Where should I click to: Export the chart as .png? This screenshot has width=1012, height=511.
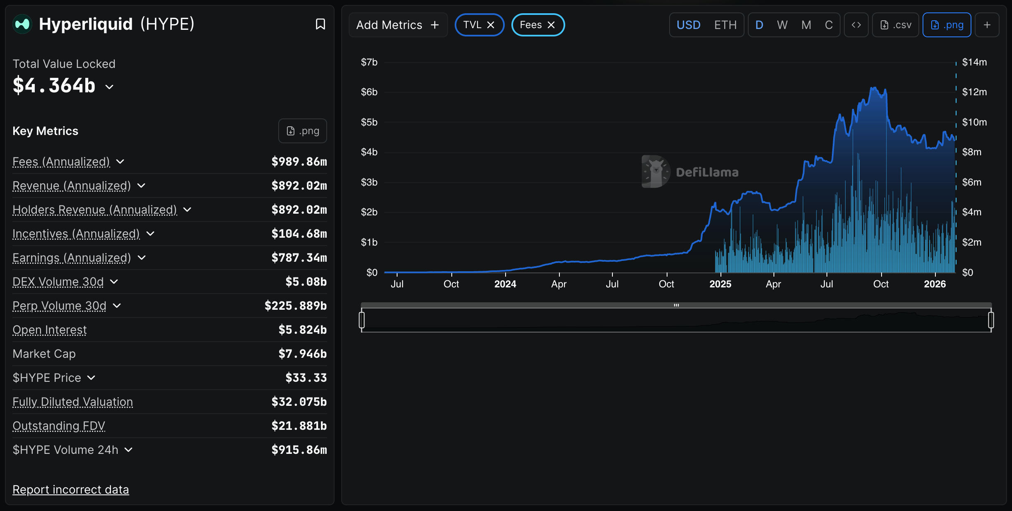point(947,25)
